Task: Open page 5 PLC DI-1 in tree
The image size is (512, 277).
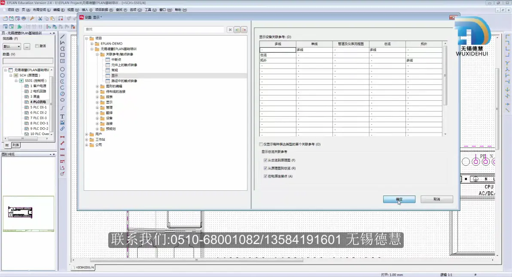Action: pos(39,107)
